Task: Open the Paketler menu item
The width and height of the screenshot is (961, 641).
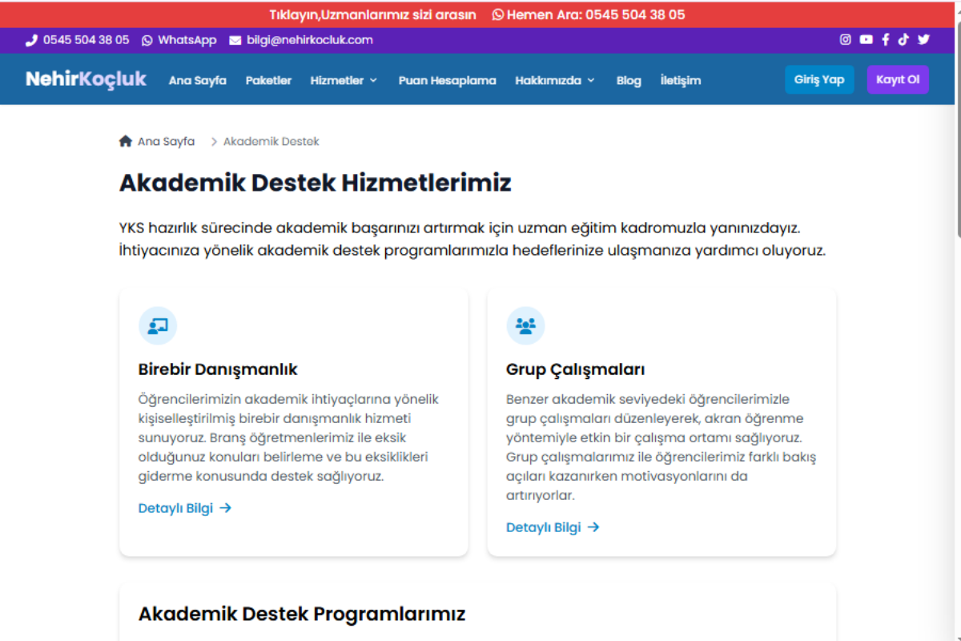Action: (269, 80)
